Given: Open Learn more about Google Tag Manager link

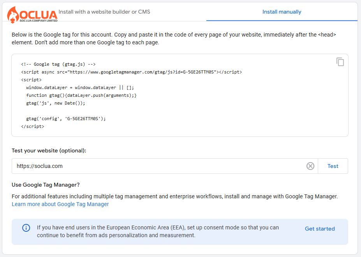Looking at the screenshot, I should point(60,204).
